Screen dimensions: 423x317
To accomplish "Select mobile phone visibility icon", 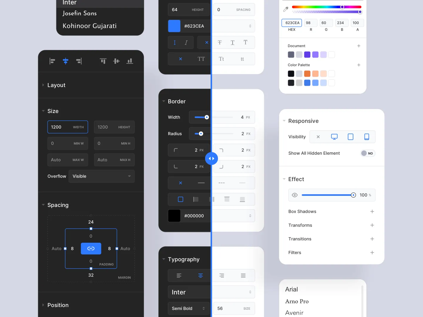I will [x=367, y=137].
